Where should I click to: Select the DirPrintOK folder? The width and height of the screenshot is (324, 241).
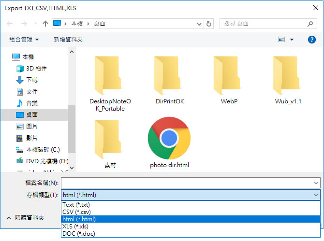click(x=170, y=80)
